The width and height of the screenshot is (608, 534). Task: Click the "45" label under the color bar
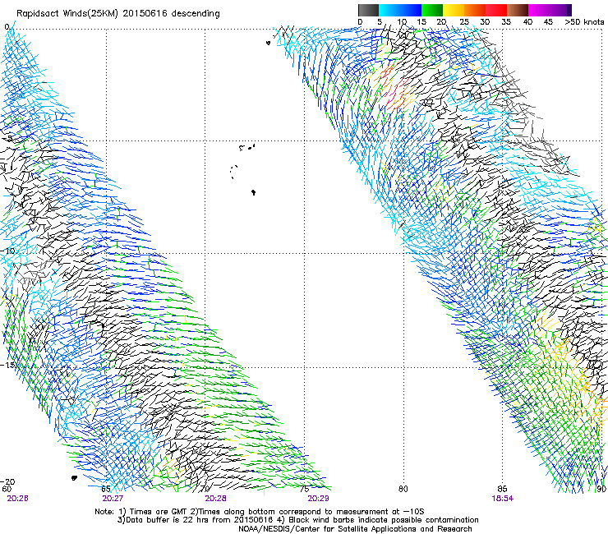pyautogui.click(x=548, y=22)
